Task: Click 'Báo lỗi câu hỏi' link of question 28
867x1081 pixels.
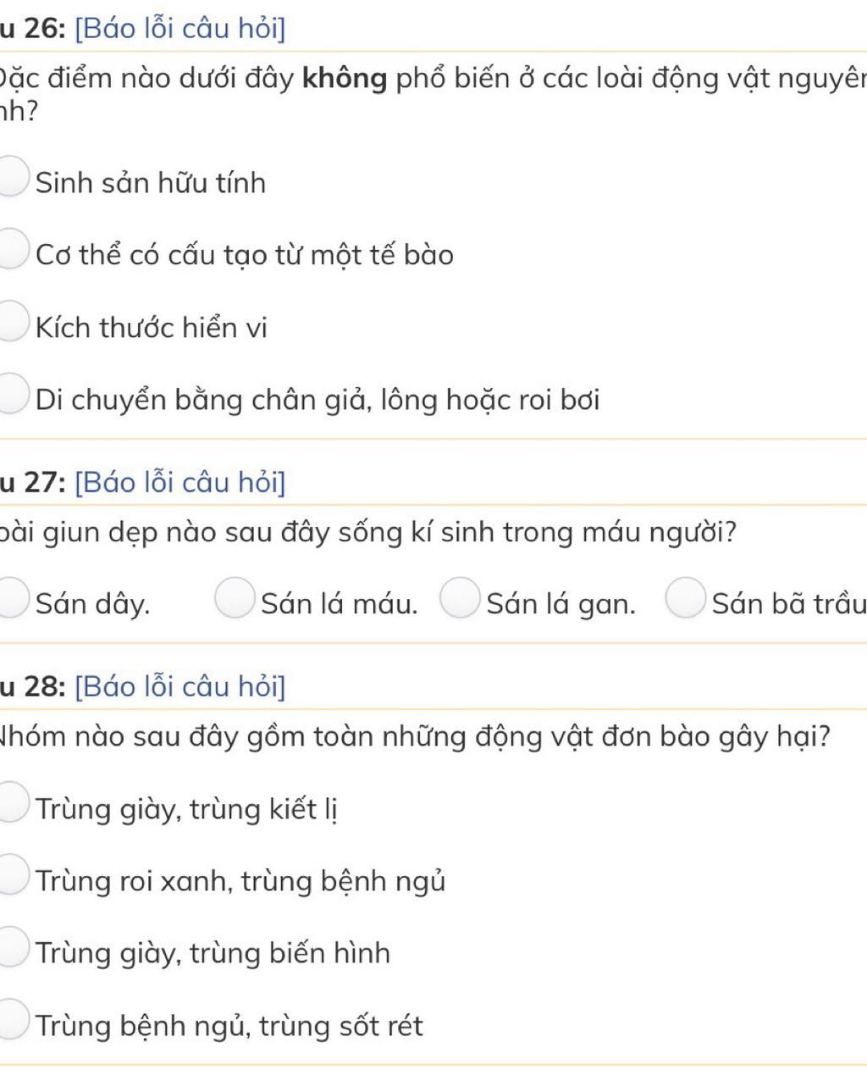Action: coord(180,686)
